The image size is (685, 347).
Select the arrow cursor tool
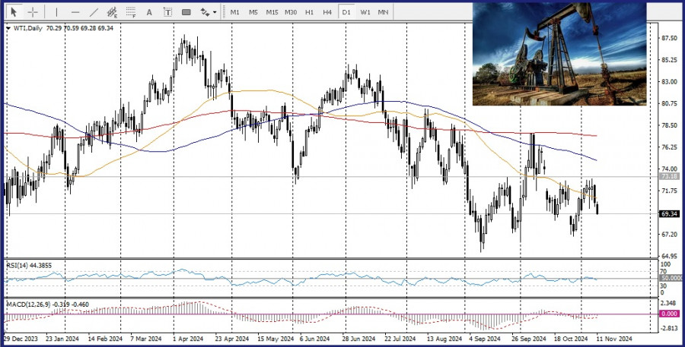14,12
